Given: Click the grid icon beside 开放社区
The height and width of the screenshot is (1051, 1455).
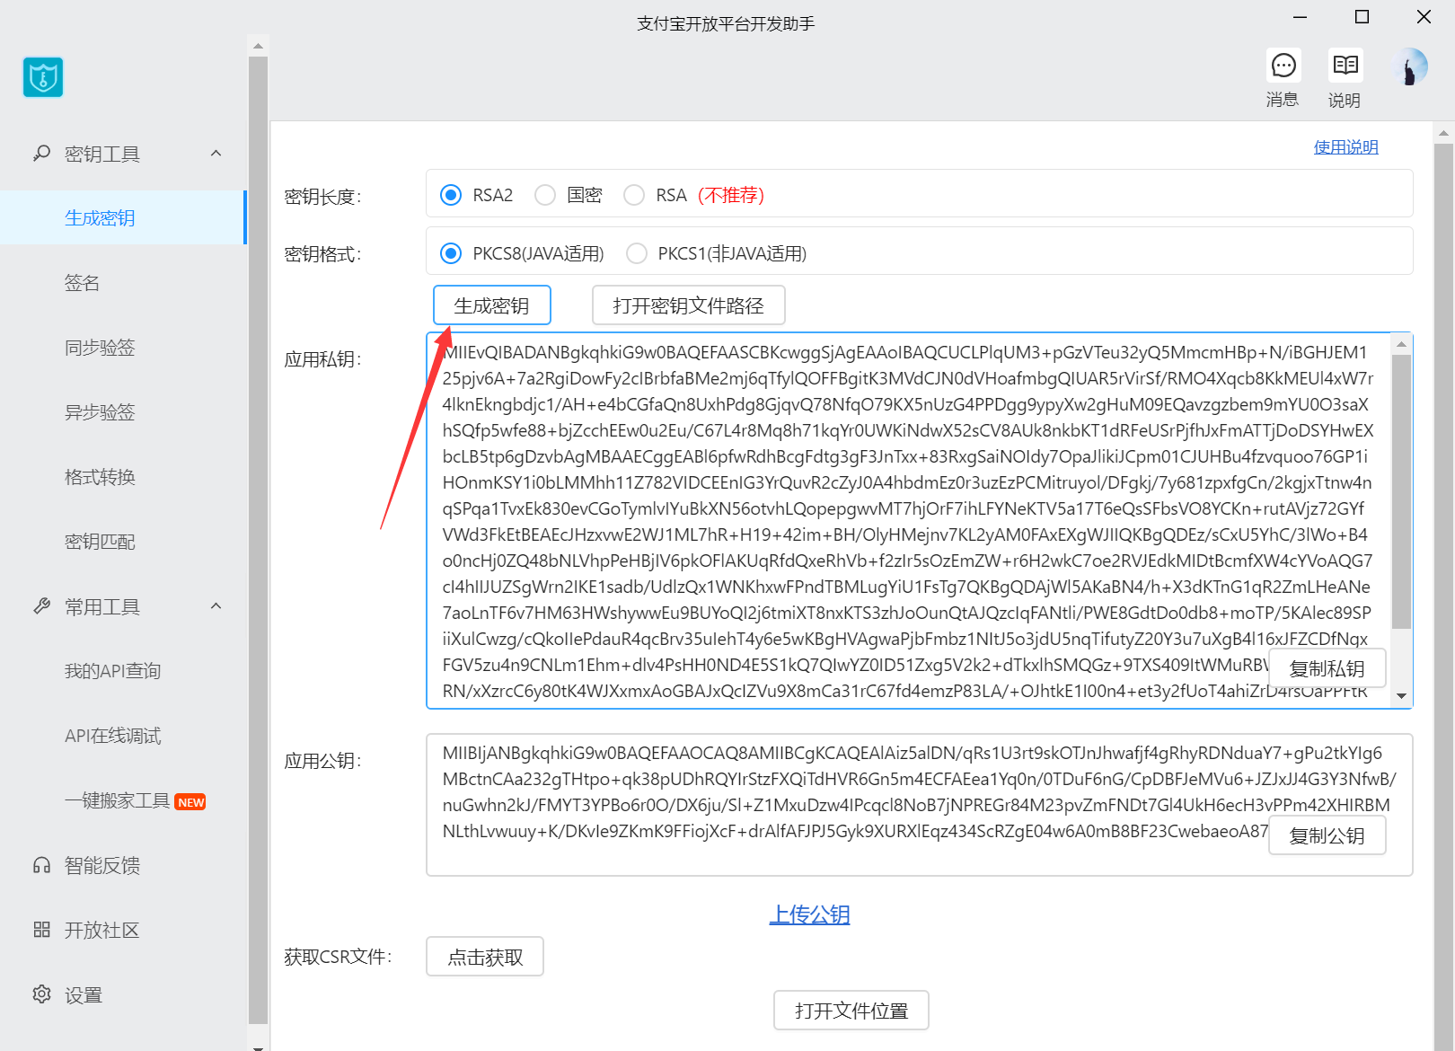Looking at the screenshot, I should pos(41,930).
